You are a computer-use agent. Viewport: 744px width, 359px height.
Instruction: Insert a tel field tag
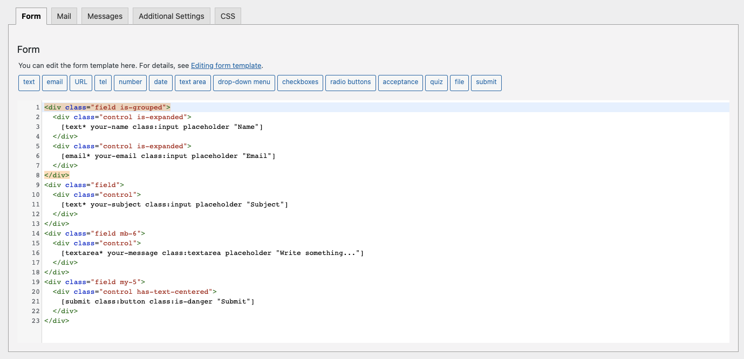[103, 82]
